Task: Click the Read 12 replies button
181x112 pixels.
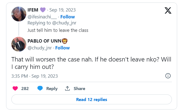Action: click(91, 99)
